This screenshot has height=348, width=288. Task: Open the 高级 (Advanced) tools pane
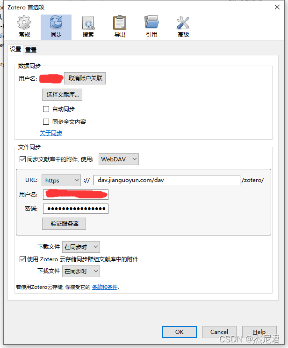183,27
